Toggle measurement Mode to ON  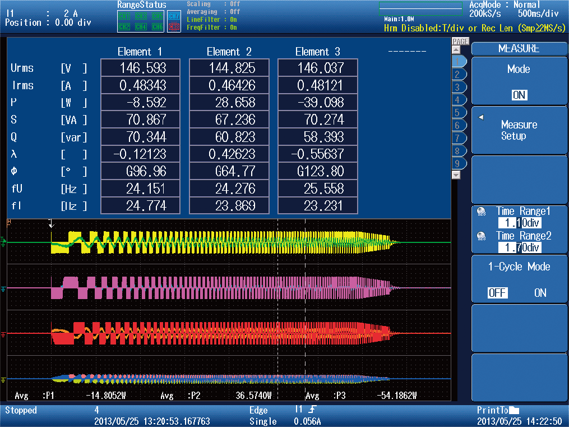click(x=521, y=95)
